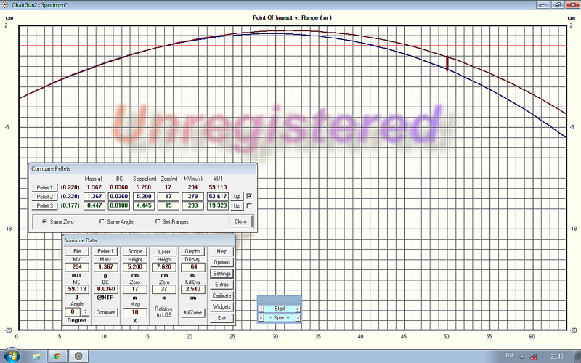581x363 pixels.
Task: Select the Same Angle radio option
Action: pyautogui.click(x=102, y=221)
